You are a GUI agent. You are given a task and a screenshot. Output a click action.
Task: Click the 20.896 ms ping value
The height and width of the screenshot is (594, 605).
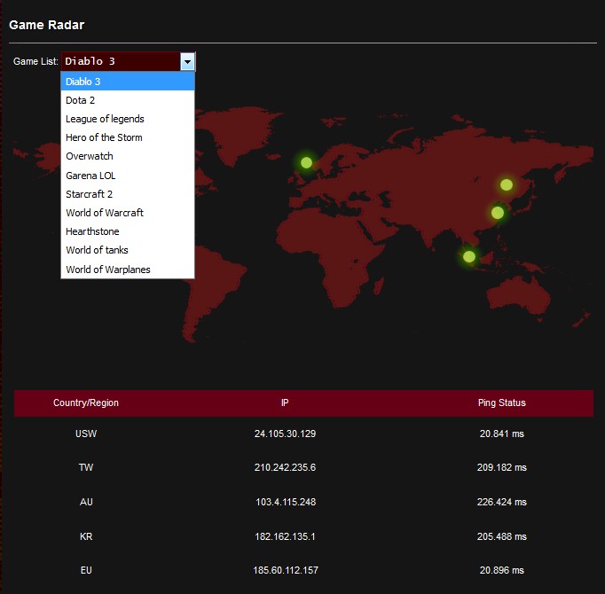pos(501,570)
